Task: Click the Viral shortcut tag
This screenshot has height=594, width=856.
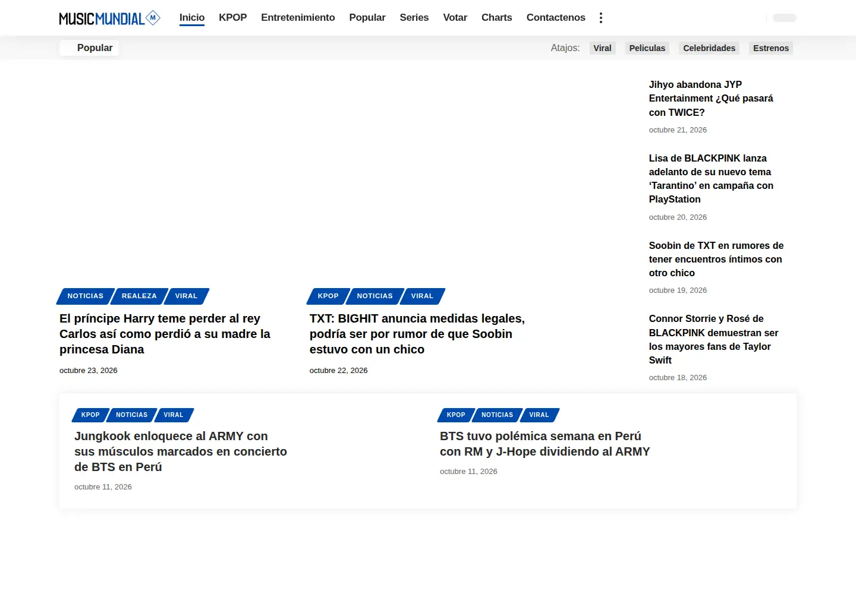Action: [602, 48]
